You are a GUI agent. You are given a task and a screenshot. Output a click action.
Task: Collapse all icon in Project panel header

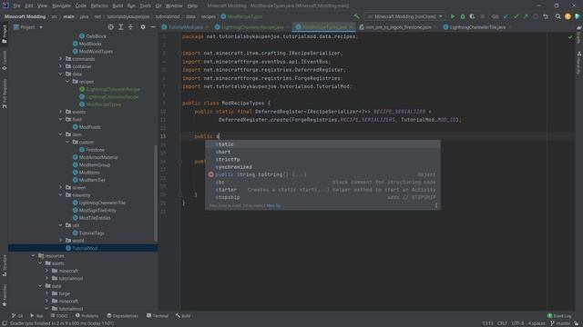click(x=130, y=27)
